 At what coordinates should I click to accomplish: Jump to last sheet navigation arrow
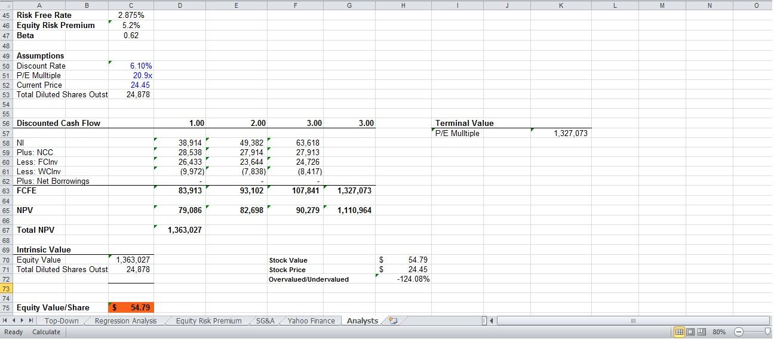(32, 321)
